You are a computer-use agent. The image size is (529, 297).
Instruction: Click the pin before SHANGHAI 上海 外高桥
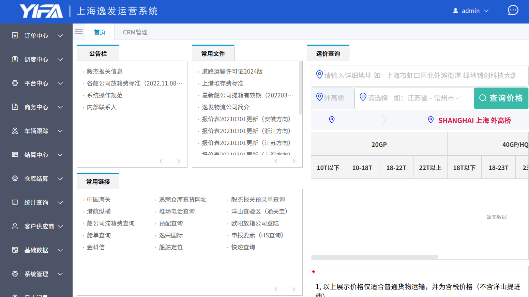point(431,120)
